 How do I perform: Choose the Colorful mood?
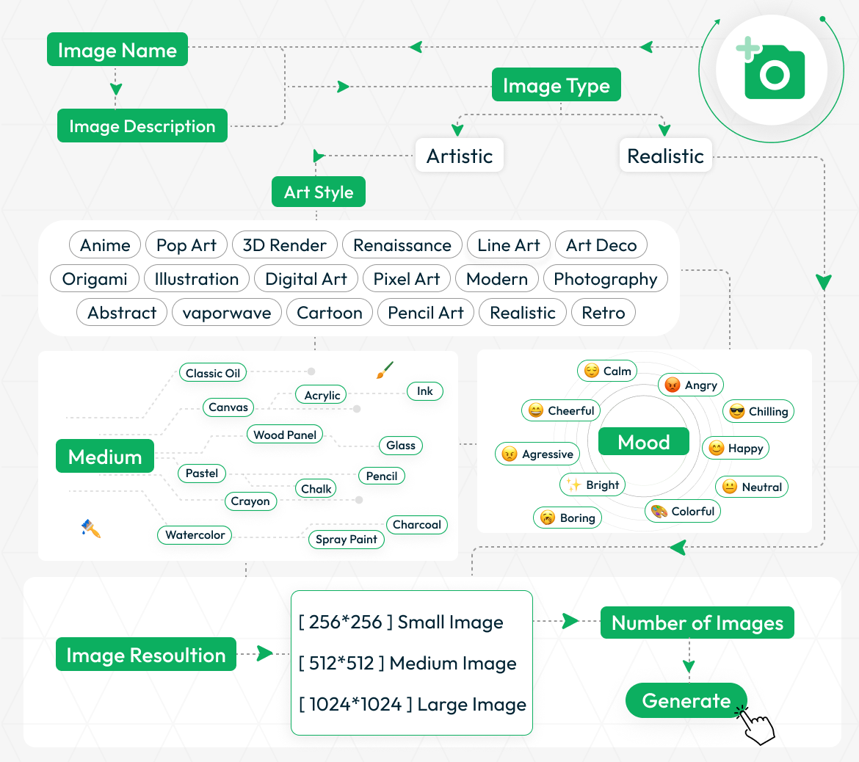pyautogui.click(x=683, y=511)
